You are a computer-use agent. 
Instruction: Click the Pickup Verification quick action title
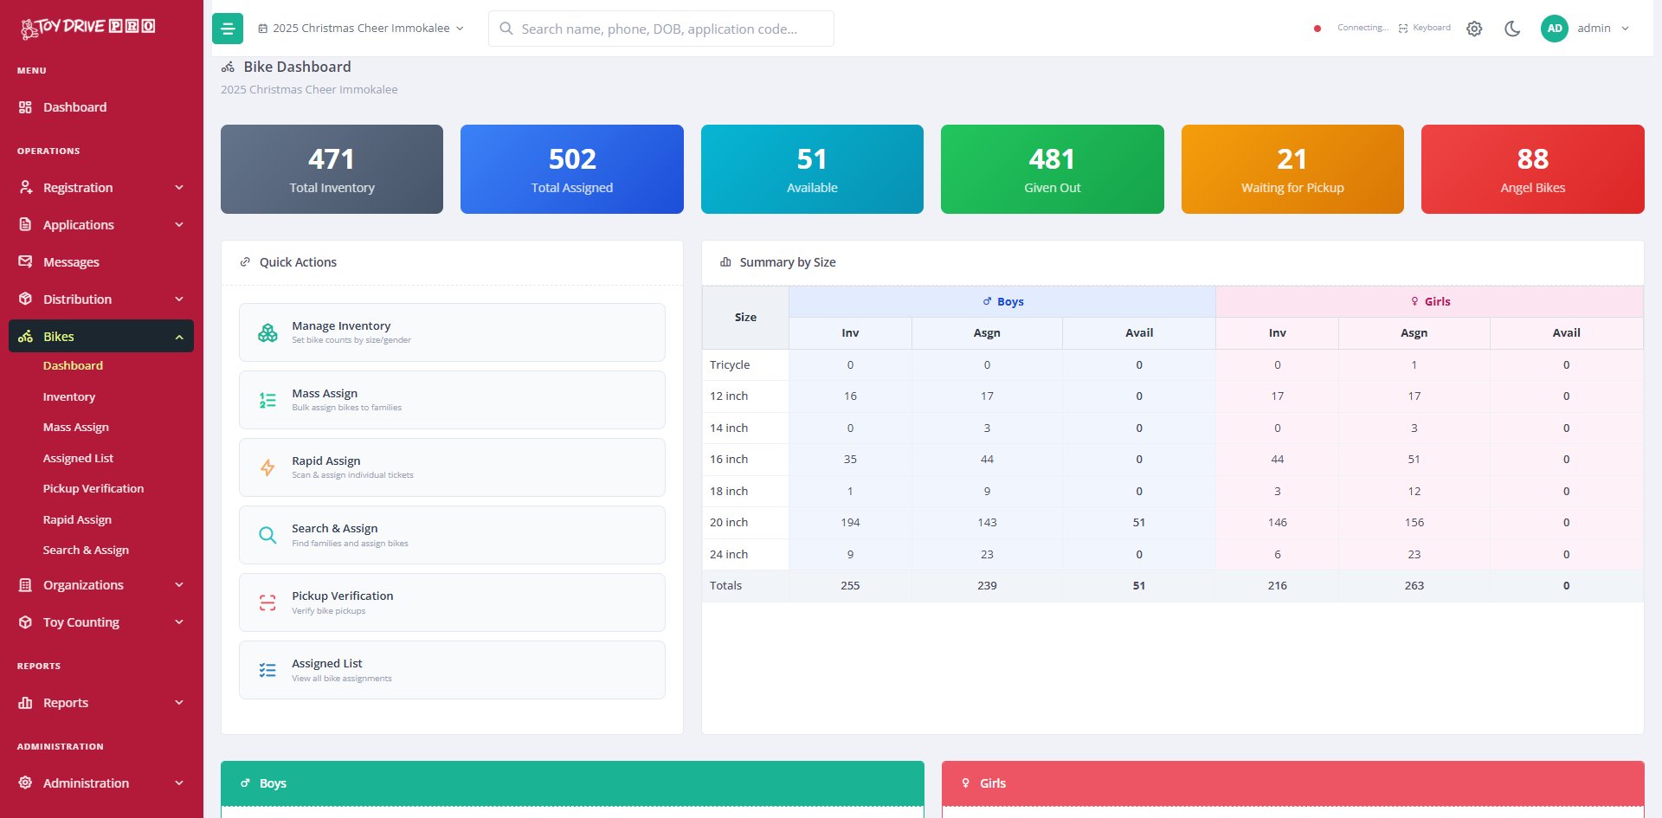[343, 596]
